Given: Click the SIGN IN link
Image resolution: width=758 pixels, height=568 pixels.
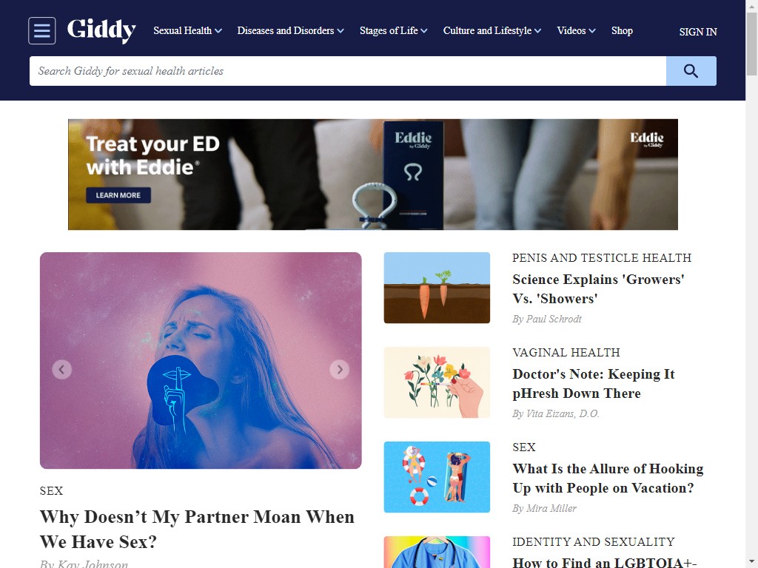Looking at the screenshot, I should [x=698, y=32].
